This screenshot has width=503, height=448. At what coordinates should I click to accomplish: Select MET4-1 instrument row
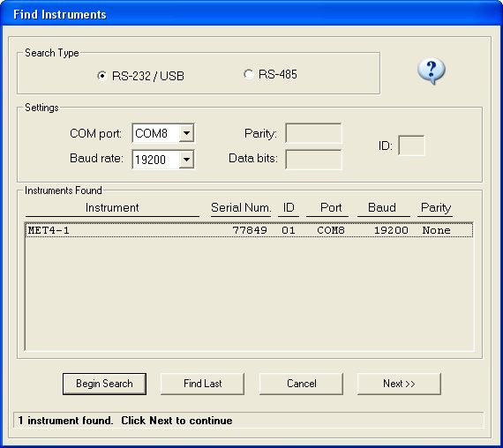[x=249, y=230]
